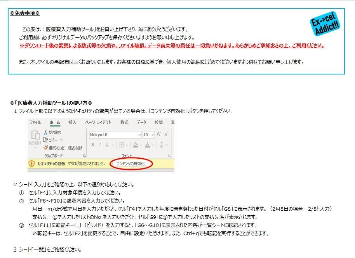Switch to the 挿入 (Insert) tab
Image resolution: width=355 pixels, height=258 pixels.
click(x=72, y=122)
